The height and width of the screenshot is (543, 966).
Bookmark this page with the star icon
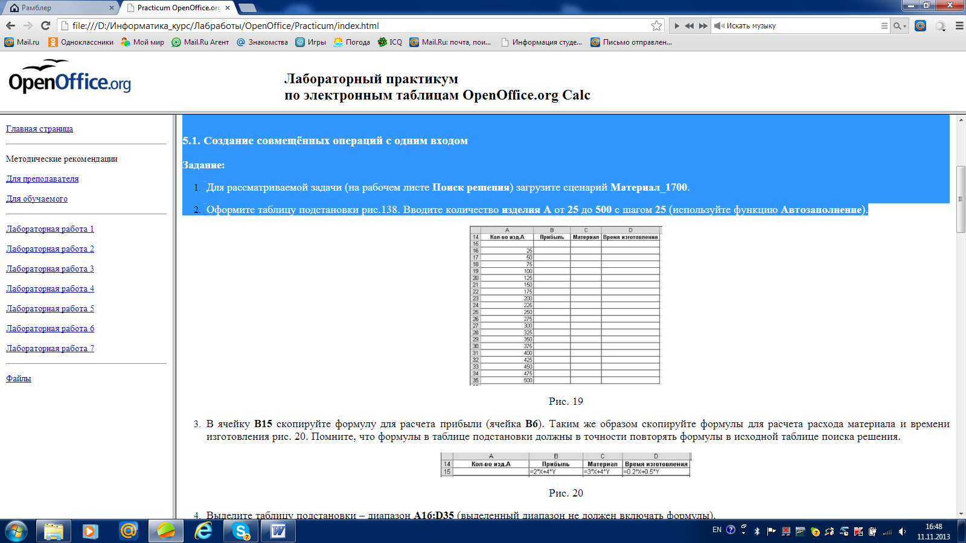pyautogui.click(x=656, y=25)
